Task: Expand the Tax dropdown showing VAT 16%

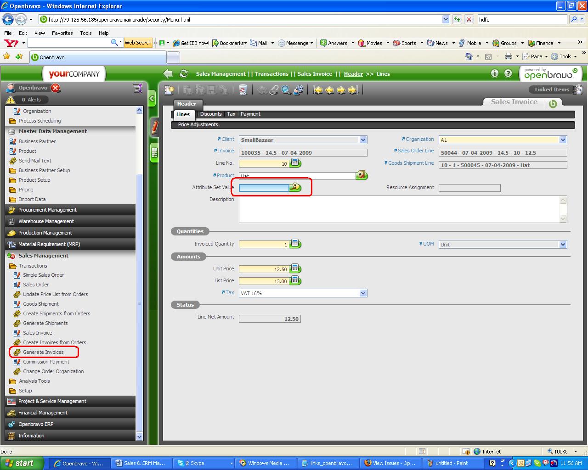Action: pyautogui.click(x=363, y=293)
